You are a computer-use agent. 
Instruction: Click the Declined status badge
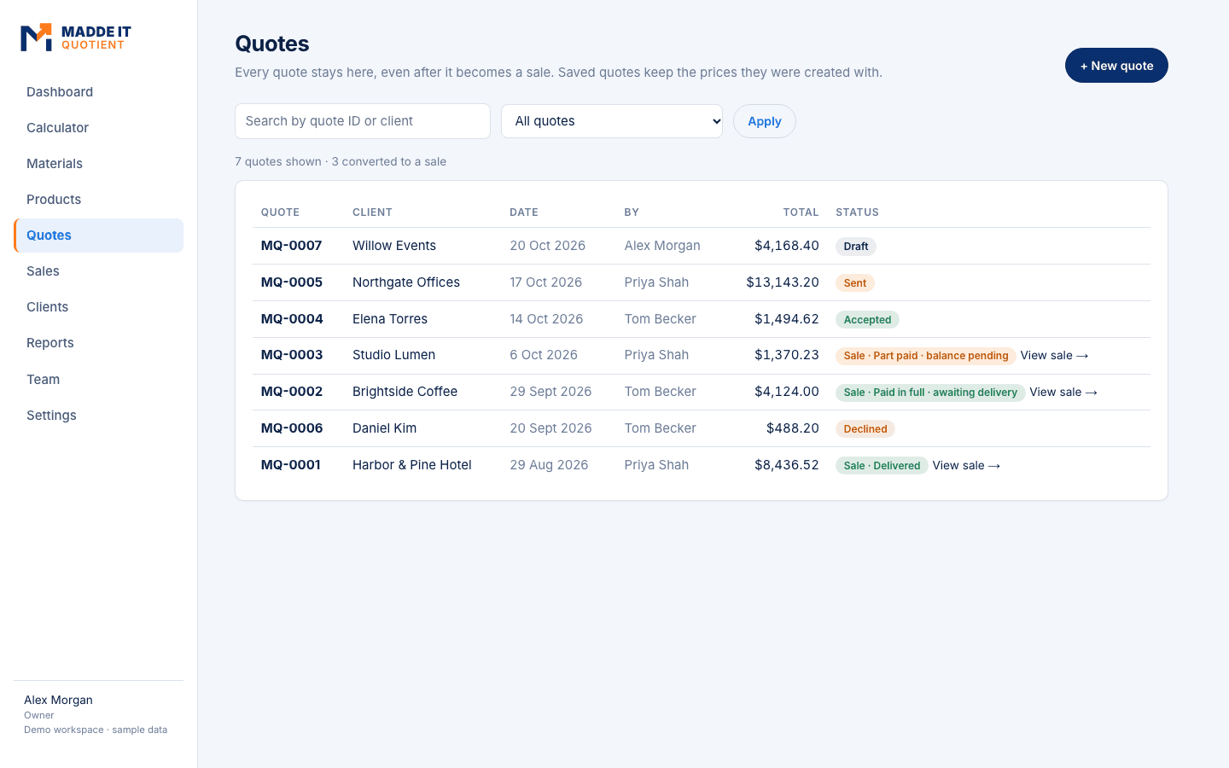pyautogui.click(x=865, y=429)
